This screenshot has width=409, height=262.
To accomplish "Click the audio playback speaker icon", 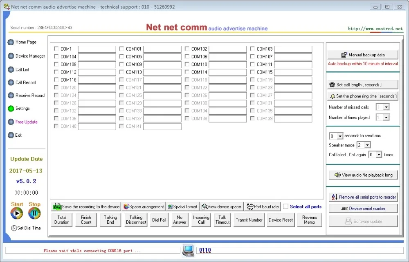I will click(x=337, y=175).
